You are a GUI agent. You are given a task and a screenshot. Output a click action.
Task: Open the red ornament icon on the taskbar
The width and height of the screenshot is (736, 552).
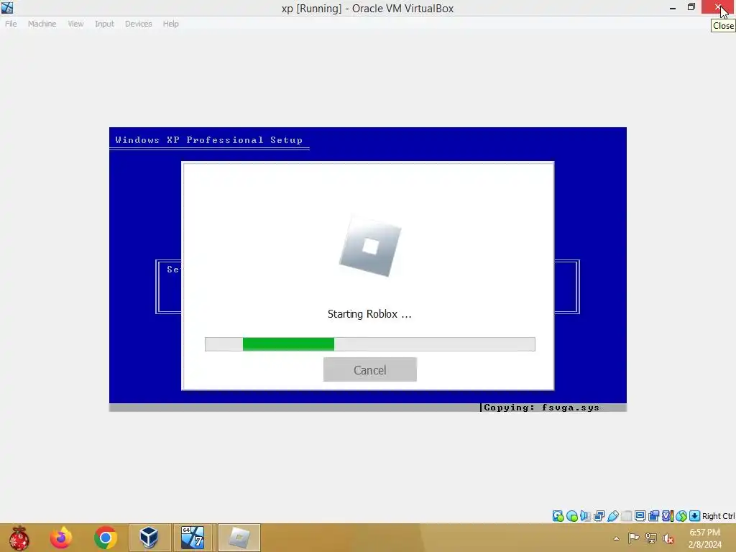click(19, 538)
